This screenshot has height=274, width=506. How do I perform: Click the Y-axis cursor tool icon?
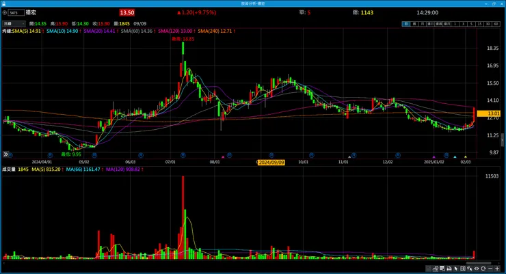[470, 269]
